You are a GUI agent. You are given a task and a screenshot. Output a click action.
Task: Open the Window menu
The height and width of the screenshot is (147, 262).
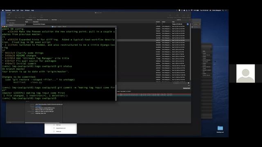tap(27, 10)
